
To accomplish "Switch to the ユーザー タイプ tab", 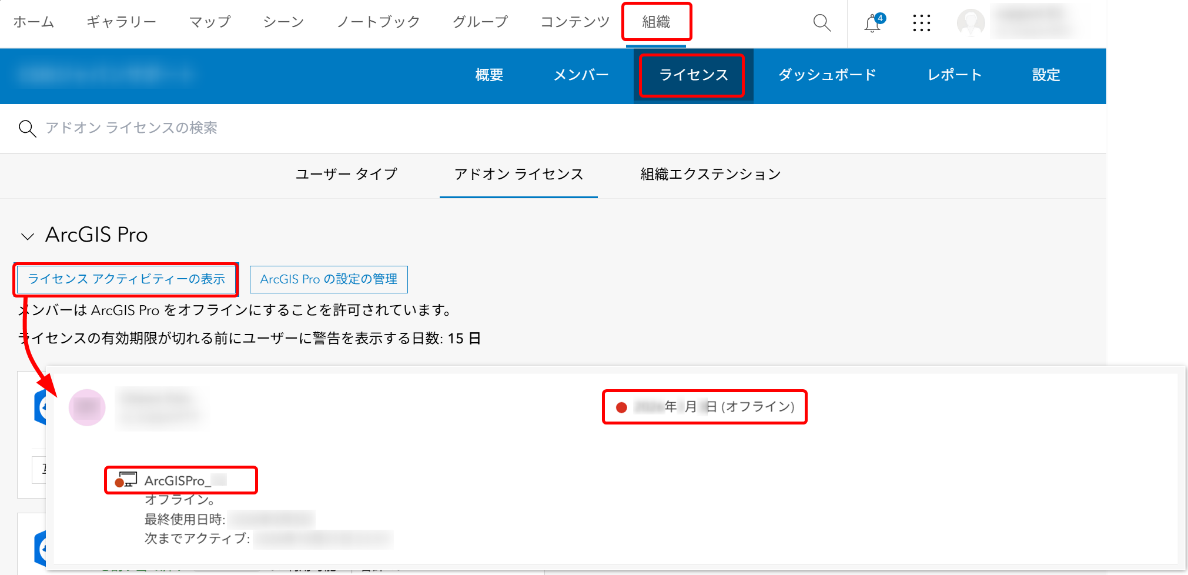I will coord(346,174).
